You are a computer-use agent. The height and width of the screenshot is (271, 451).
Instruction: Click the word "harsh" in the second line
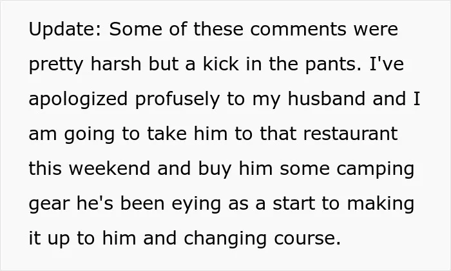pos(116,64)
